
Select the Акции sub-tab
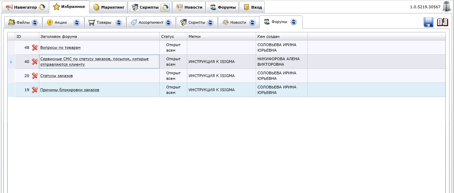(x=63, y=22)
